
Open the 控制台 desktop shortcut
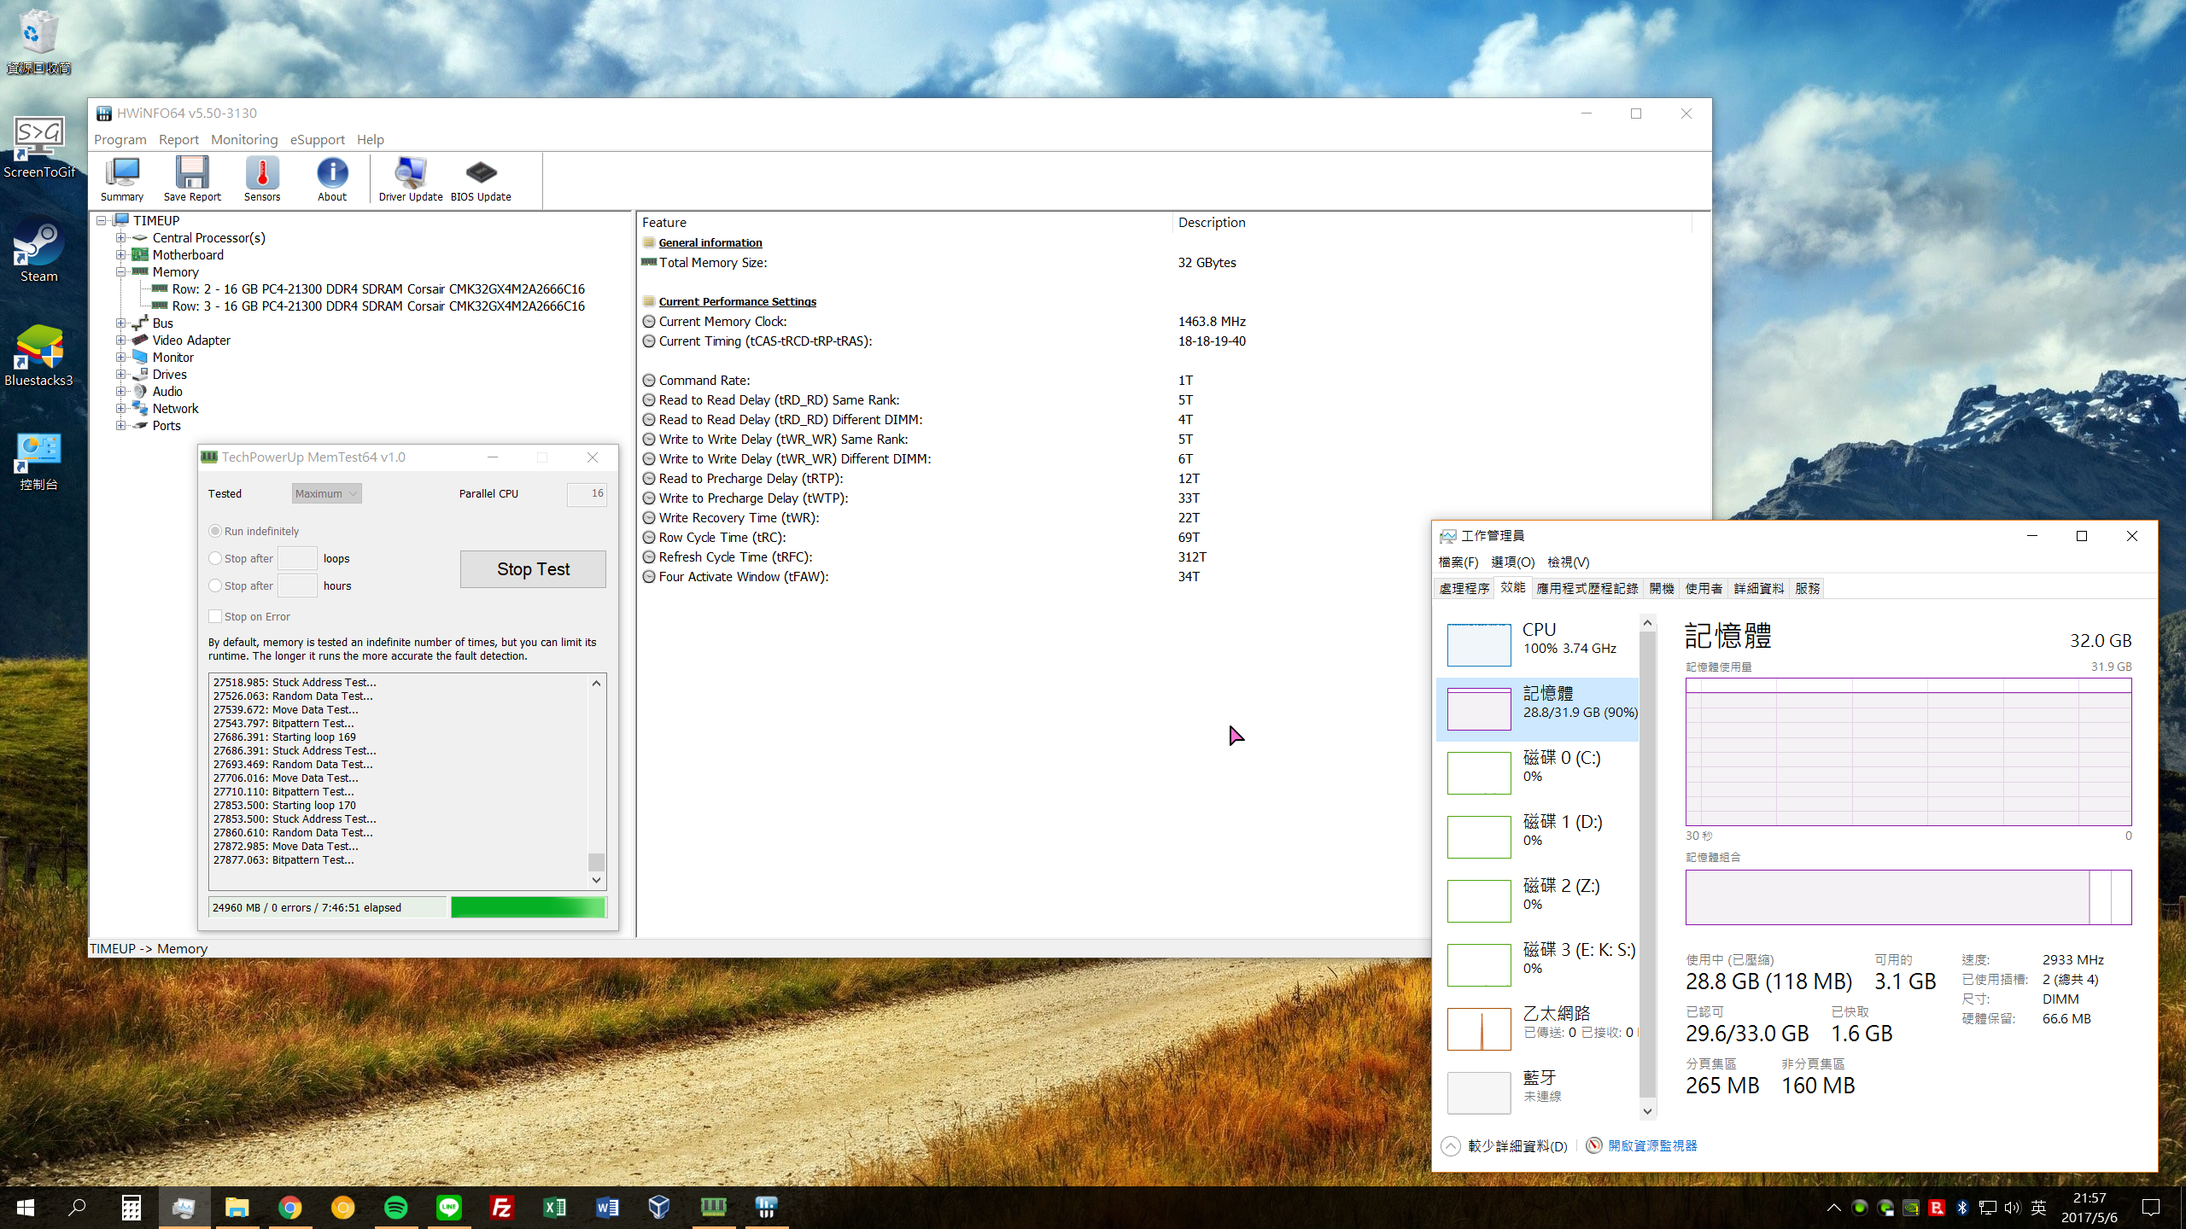point(38,461)
